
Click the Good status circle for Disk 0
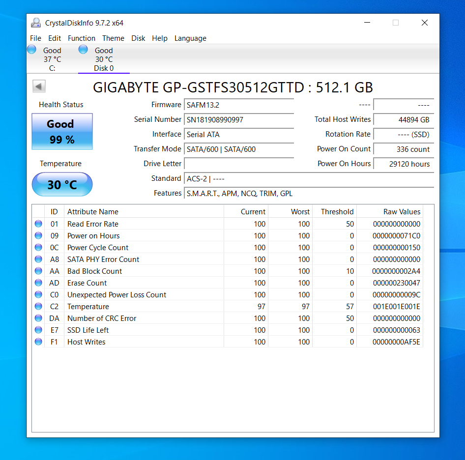82,49
